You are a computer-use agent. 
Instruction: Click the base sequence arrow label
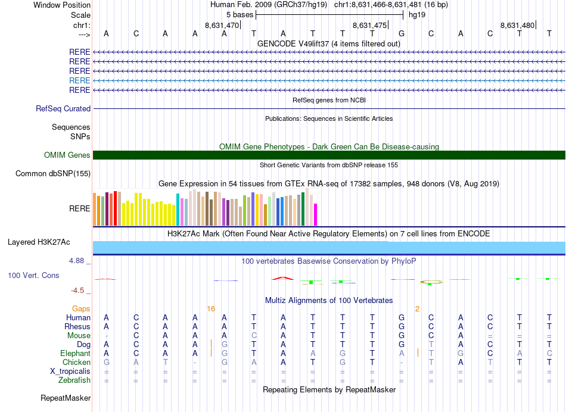pos(85,35)
